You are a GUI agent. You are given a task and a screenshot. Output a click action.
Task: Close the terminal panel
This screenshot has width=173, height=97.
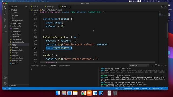pos(165,65)
